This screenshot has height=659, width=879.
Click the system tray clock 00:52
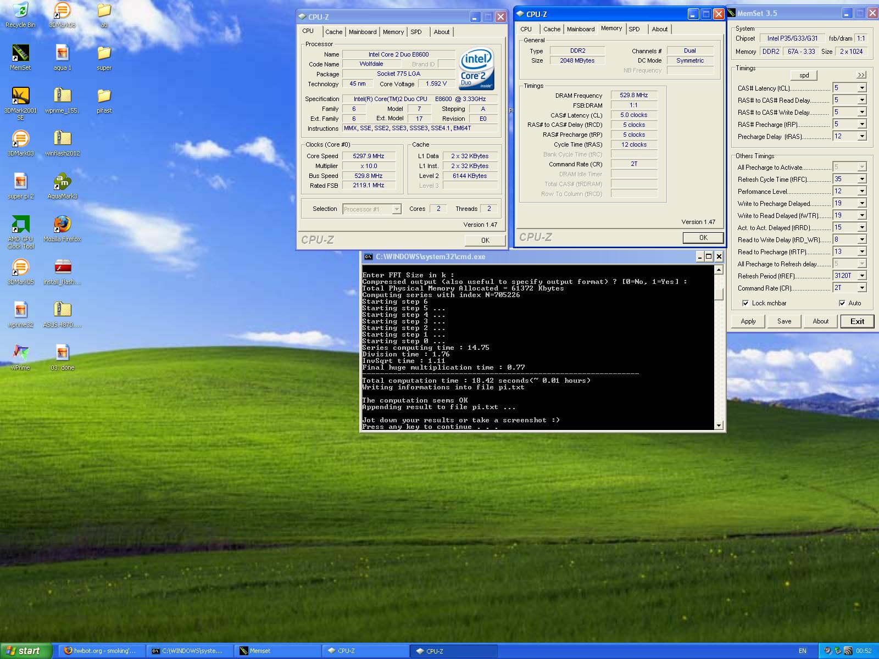coord(864,651)
